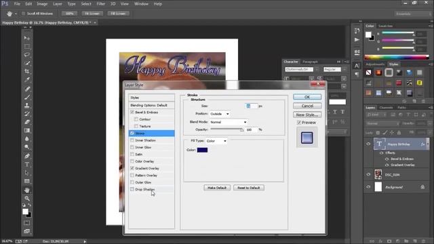Screen dimensions: 434x244
Task: Select the History Brush tool
Action: point(27,114)
